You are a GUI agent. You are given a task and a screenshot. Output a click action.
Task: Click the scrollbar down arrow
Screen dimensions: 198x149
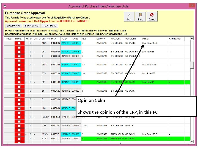click(x=192, y=141)
